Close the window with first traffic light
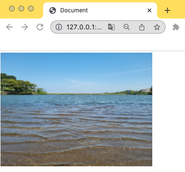Image resolution: width=185 pixels, height=172 pixels. click(12, 9)
